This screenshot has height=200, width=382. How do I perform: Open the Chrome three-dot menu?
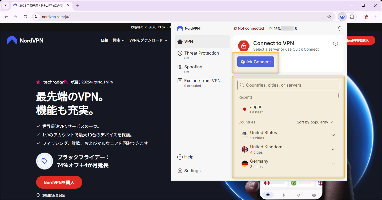(x=376, y=17)
